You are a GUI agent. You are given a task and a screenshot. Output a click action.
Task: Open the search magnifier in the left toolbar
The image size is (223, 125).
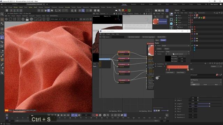pos(2,14)
